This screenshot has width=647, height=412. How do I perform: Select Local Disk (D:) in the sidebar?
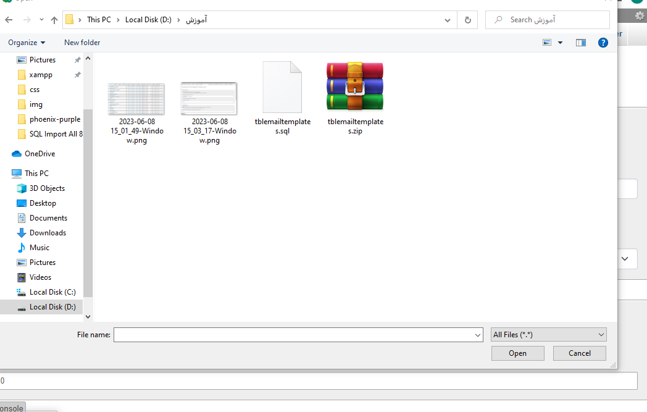(41, 307)
